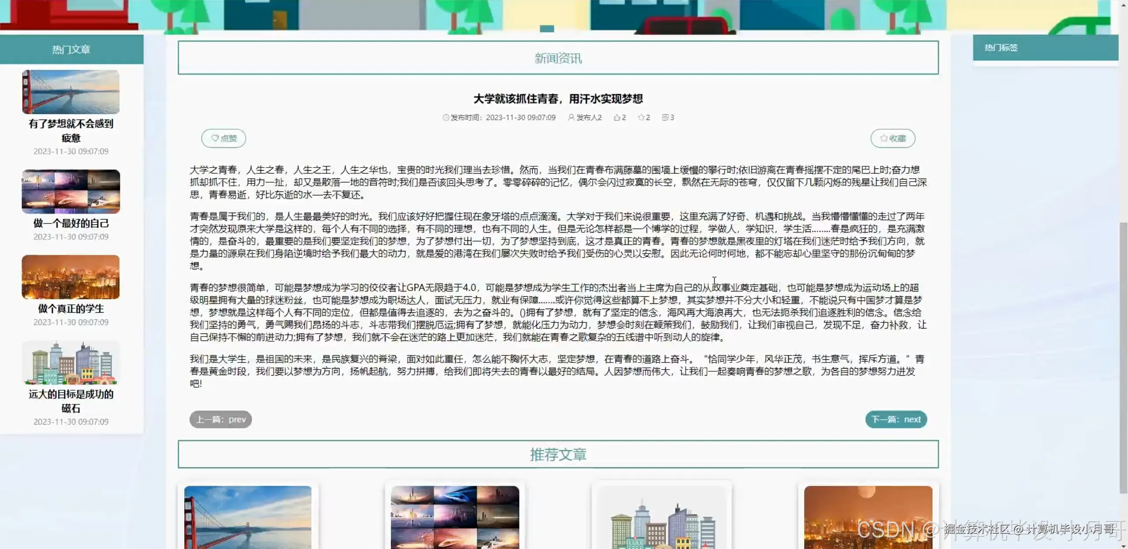1128x549 pixels.
Task: Toggle the 点赞 like button
Action: [x=224, y=138]
